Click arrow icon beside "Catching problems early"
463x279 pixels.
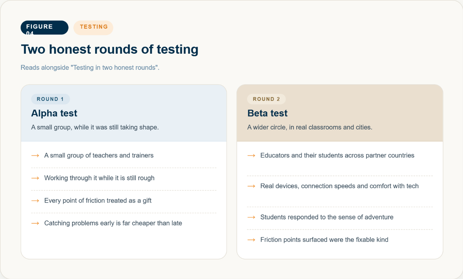point(35,223)
